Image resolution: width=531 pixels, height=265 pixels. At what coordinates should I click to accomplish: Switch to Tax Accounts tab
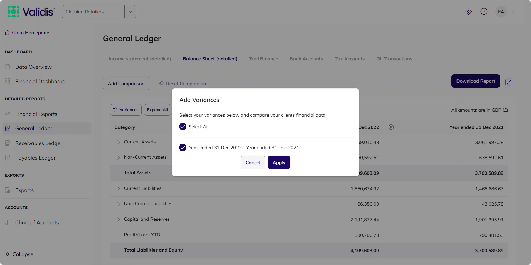350,59
